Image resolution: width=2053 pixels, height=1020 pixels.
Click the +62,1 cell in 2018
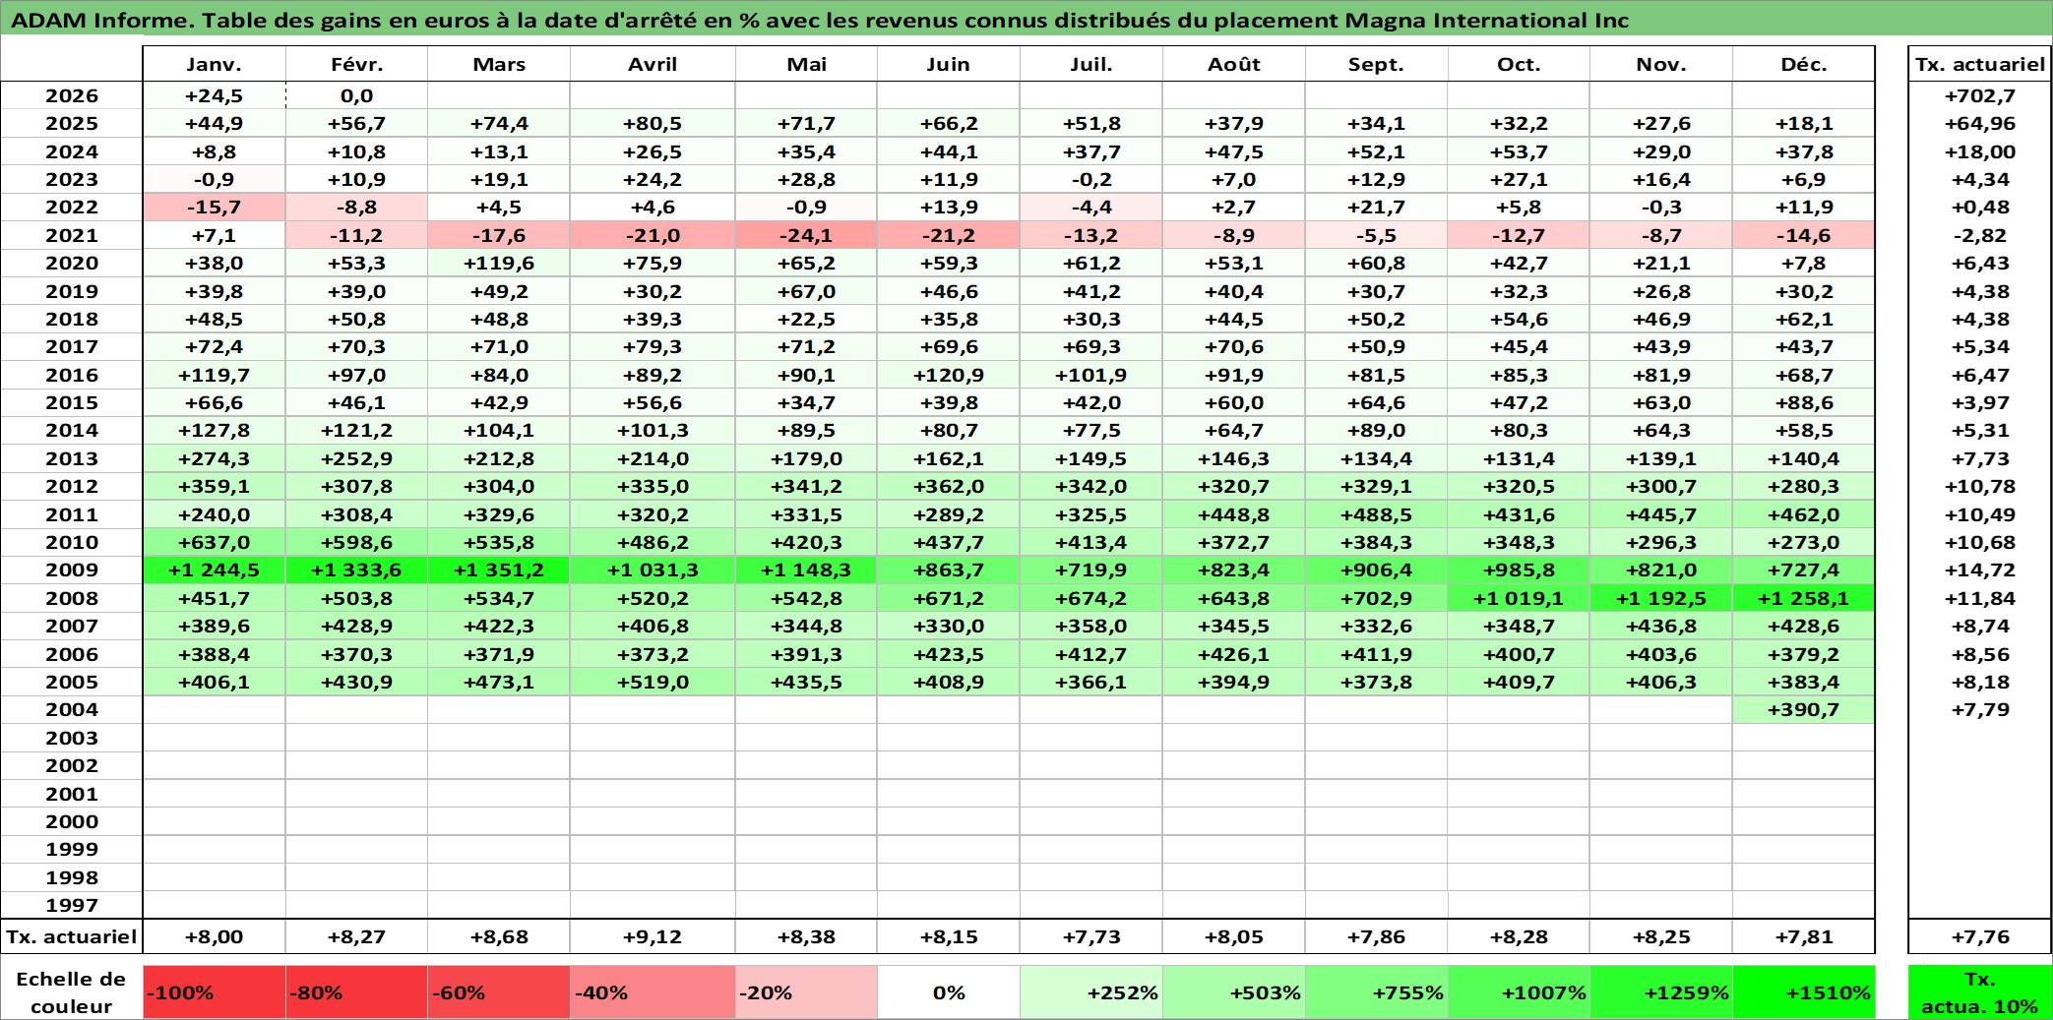pos(1803,319)
